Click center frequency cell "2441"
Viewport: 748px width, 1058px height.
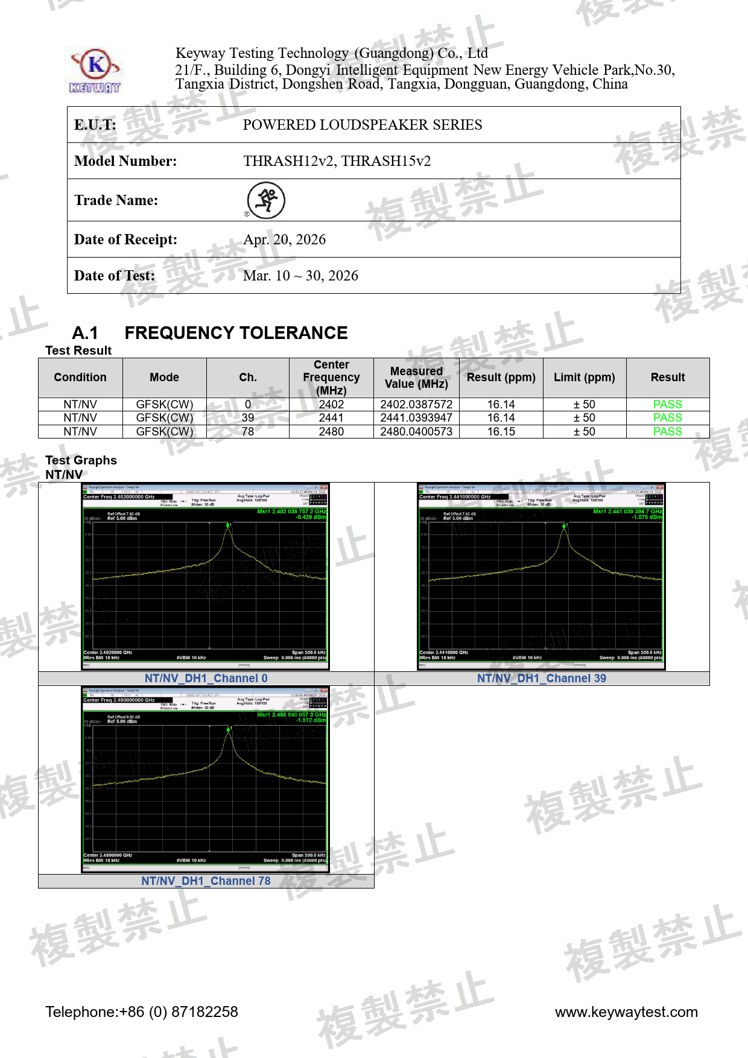[331, 418]
